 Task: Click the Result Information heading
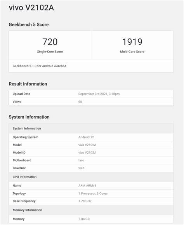[28, 84]
